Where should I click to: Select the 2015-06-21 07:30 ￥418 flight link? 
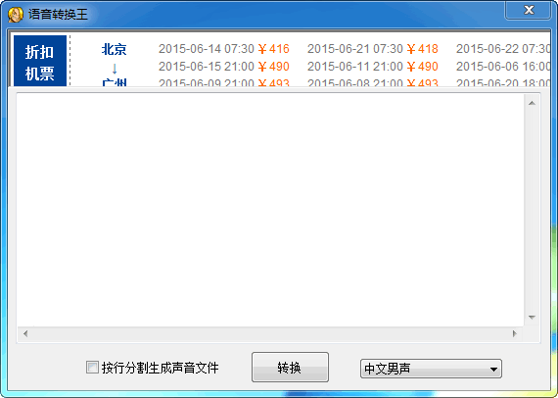373,49
